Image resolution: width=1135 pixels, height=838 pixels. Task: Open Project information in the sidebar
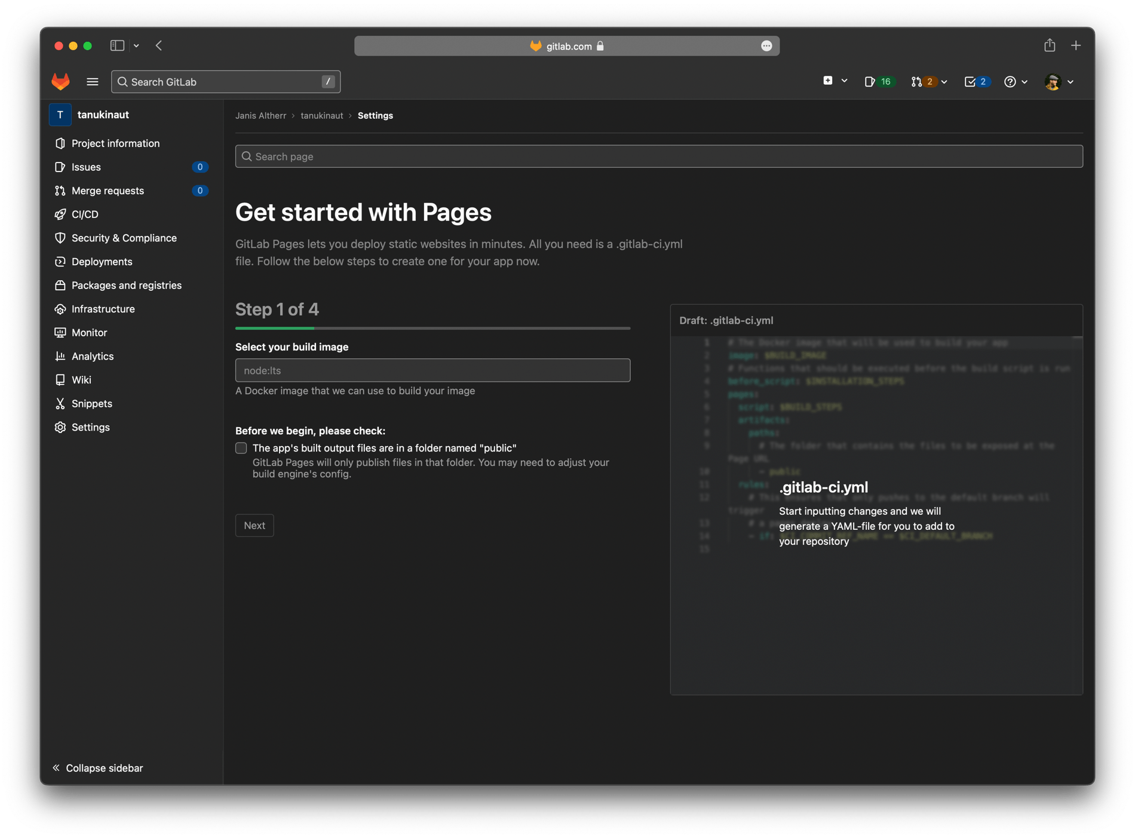pos(115,143)
